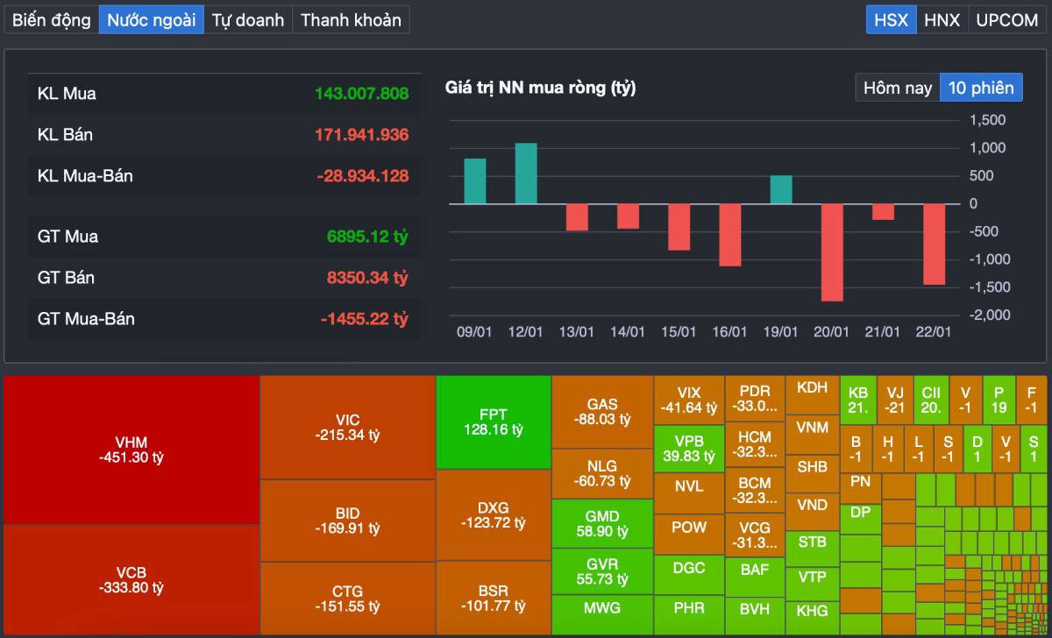Select the POW tile in treemap
Image resolution: width=1052 pixels, height=638 pixels.
(x=689, y=534)
